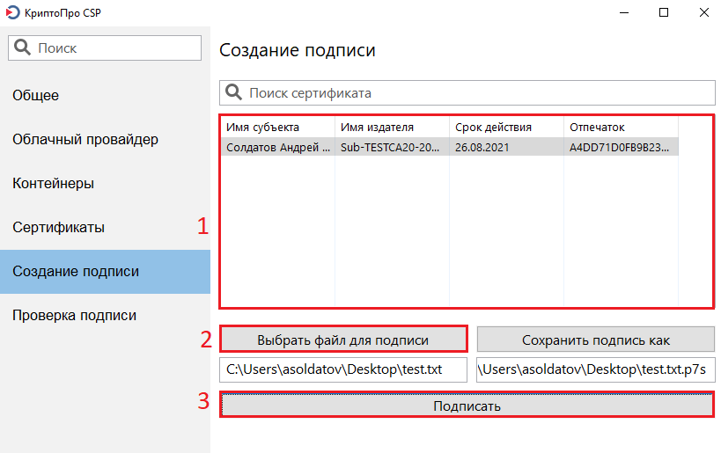Sort by Срок действия column header
Image resolution: width=721 pixels, height=453 pixels.
[x=507, y=128]
